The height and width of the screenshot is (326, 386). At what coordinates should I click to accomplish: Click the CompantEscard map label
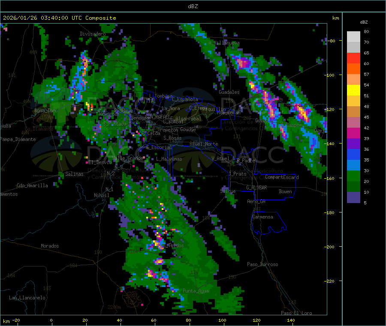pyautogui.click(x=282, y=177)
